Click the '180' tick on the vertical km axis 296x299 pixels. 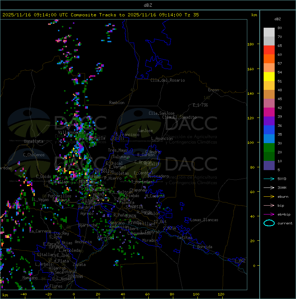click(x=250, y=44)
